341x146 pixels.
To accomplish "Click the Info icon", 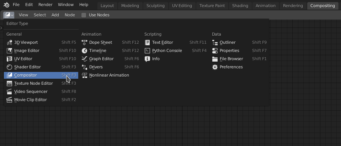I will (x=147, y=59).
